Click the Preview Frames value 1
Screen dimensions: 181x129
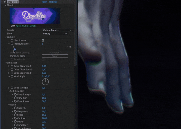pos(42,44)
